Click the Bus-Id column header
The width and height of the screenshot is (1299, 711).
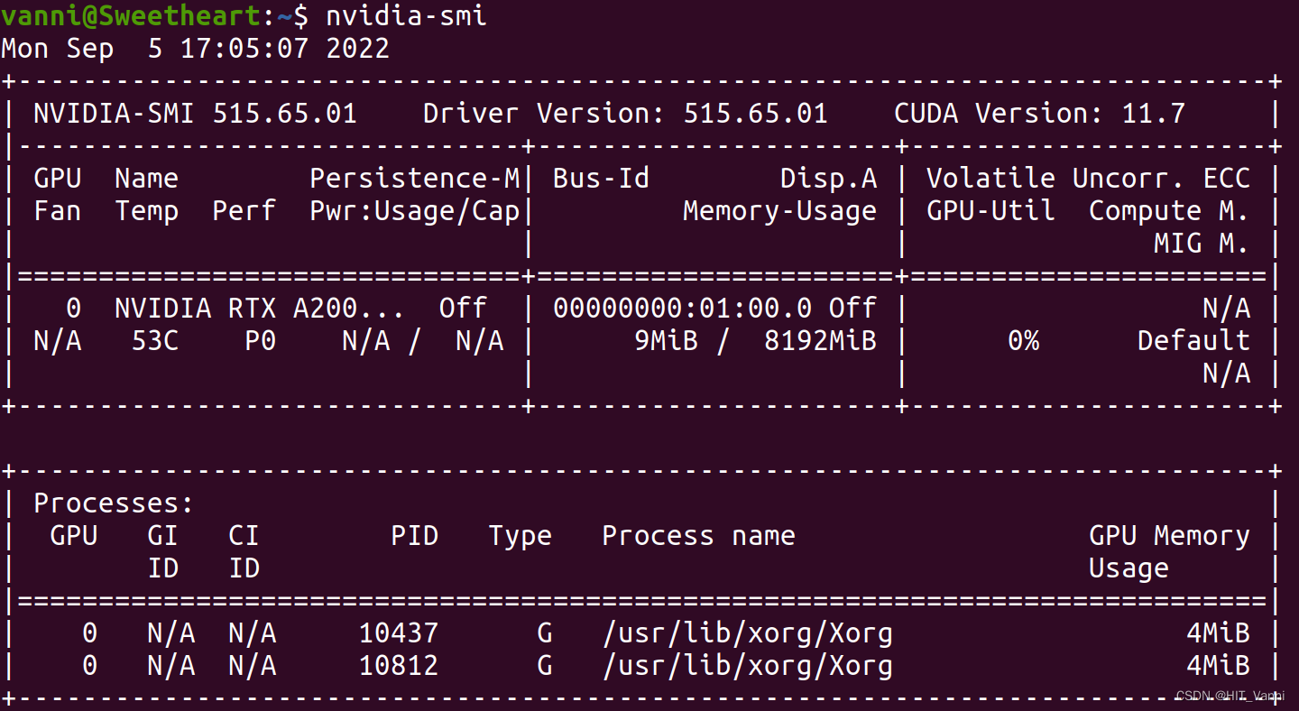pyautogui.click(x=601, y=178)
